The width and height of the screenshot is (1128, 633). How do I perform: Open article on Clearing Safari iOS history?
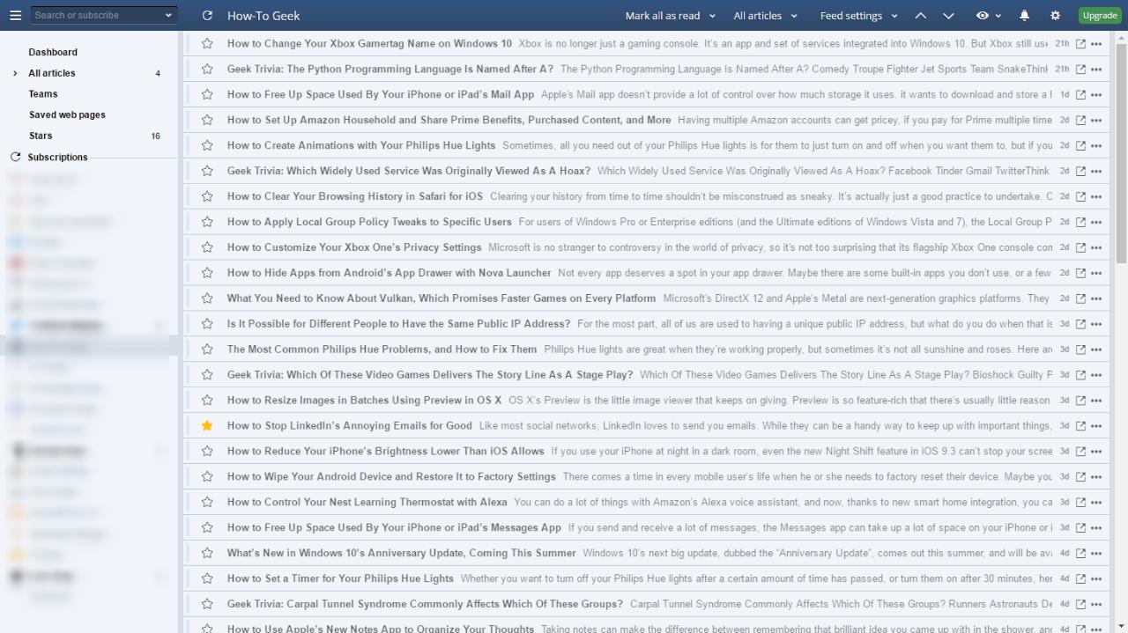click(355, 196)
